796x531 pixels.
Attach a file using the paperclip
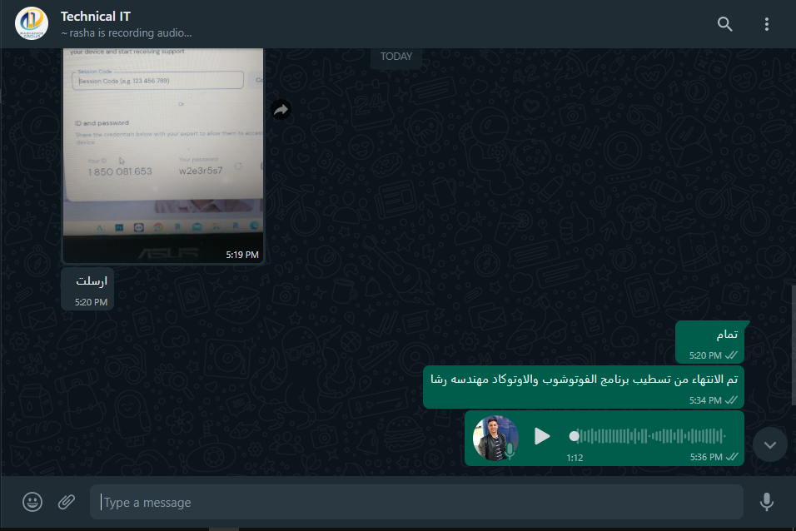tap(67, 502)
